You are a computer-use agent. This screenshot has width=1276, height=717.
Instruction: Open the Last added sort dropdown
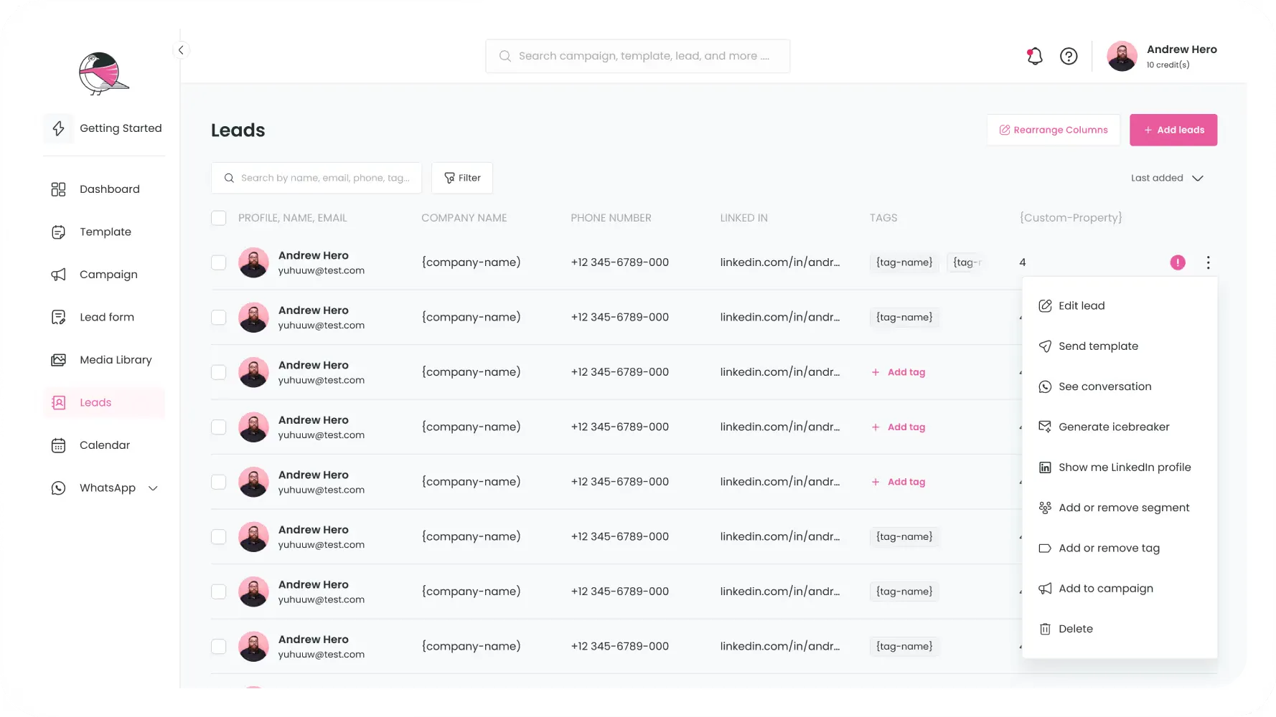coord(1167,178)
